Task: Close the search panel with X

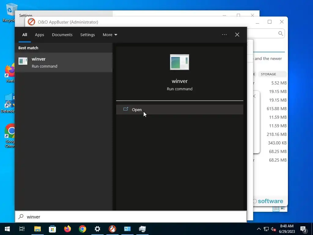Action: point(237,35)
